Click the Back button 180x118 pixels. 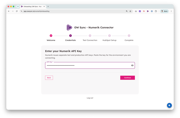tap(49, 78)
